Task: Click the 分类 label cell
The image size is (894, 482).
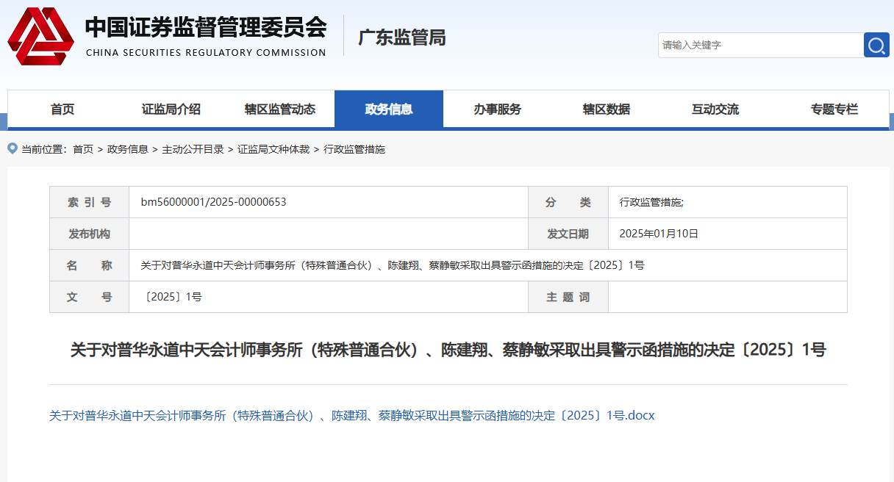Action: [x=568, y=202]
